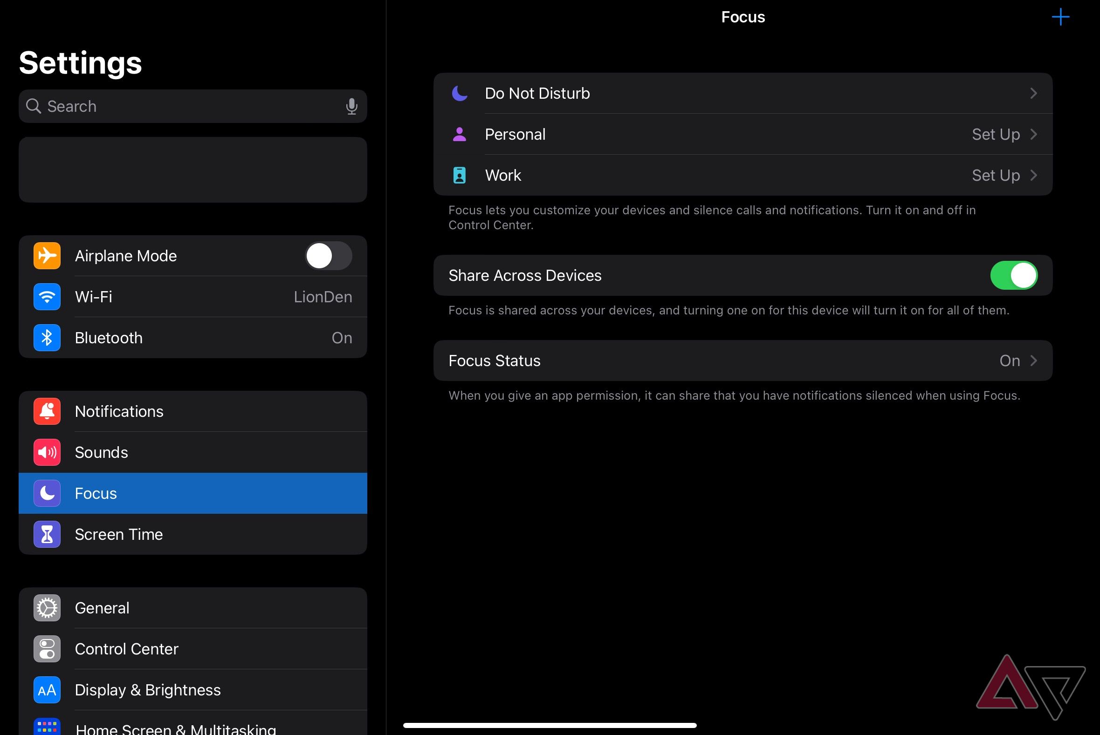Open the Do Not Disturb moon icon

(460, 93)
